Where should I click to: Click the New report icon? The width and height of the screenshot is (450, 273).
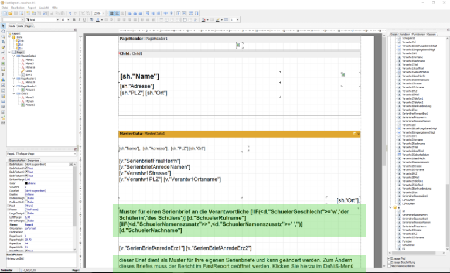tap(4, 13)
